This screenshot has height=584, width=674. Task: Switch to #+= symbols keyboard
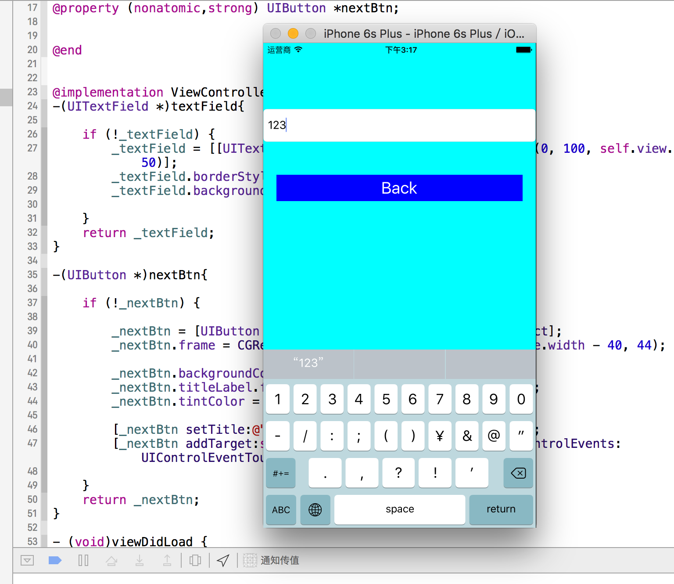click(281, 473)
